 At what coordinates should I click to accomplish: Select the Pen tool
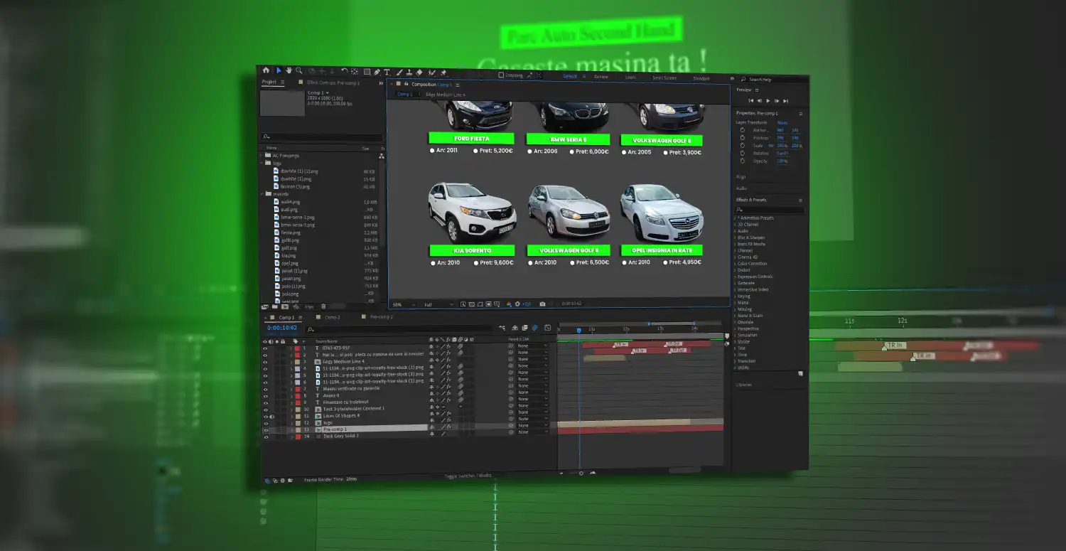[x=377, y=73]
